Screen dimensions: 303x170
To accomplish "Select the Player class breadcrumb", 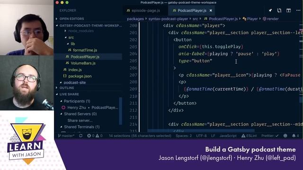I will (250, 19).
